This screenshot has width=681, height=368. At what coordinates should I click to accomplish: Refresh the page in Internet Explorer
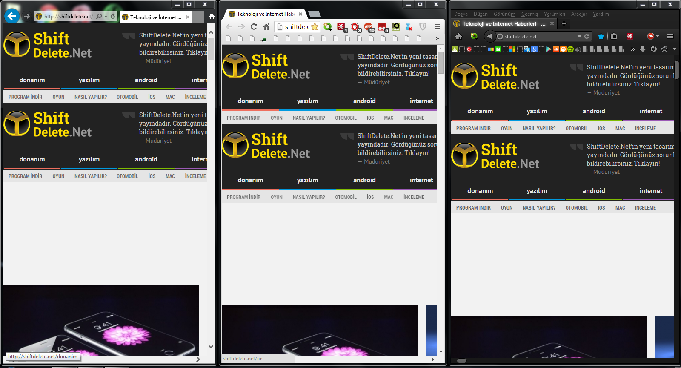(113, 16)
